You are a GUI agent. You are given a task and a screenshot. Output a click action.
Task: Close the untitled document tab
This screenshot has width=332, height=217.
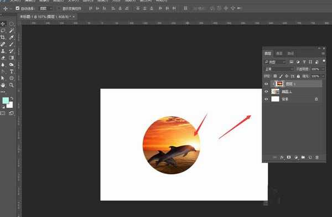coord(74,17)
